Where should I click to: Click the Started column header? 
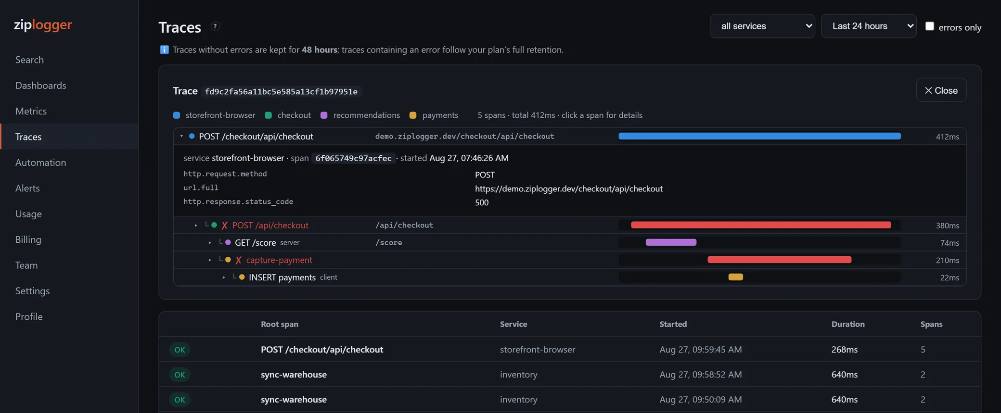pos(673,324)
